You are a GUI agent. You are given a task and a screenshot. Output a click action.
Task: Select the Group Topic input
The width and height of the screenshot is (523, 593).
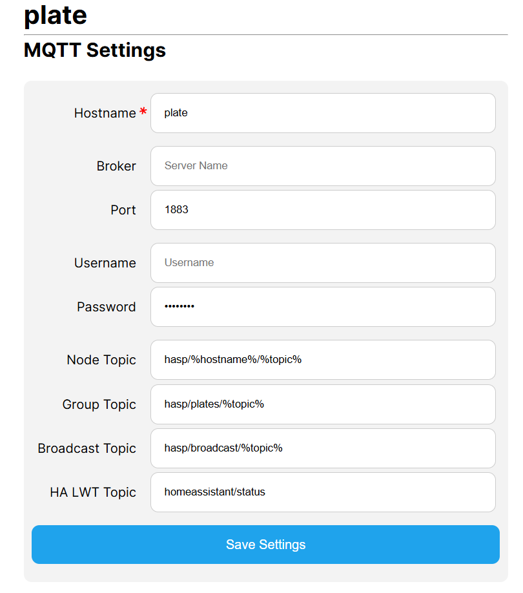pos(323,404)
